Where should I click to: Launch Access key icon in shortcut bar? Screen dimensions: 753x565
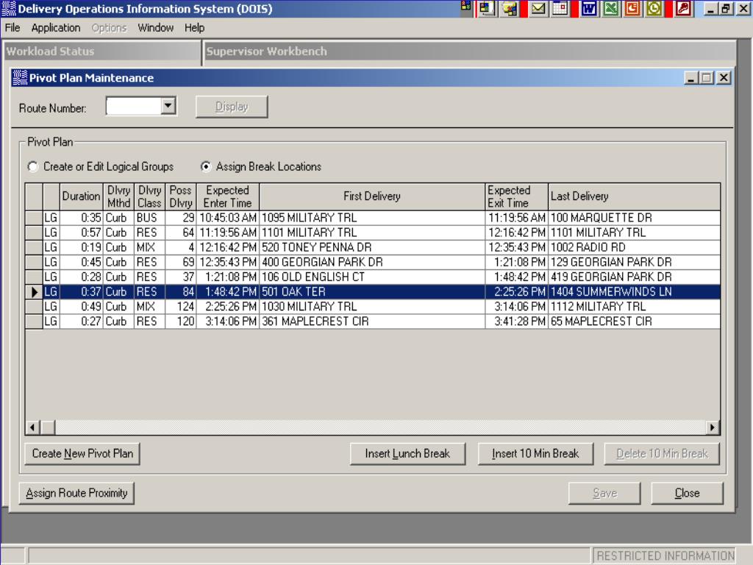point(684,8)
